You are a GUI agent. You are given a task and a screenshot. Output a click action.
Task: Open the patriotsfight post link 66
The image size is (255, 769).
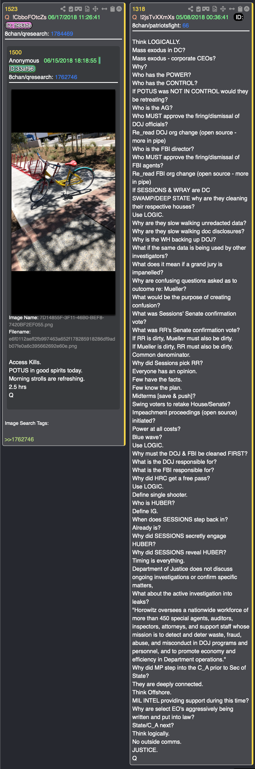click(186, 26)
